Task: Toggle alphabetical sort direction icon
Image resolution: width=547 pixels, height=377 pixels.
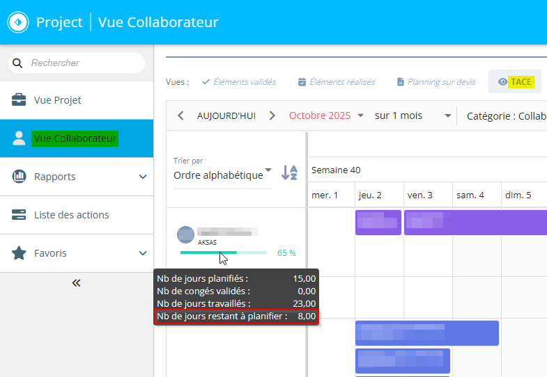Action: (289, 173)
